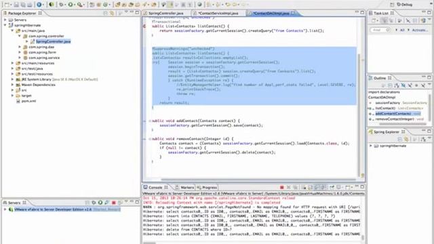Toggle Link with Editor in Package Explorer
Image resolution: width=434 pixels, height=244 pixels.
112,13
